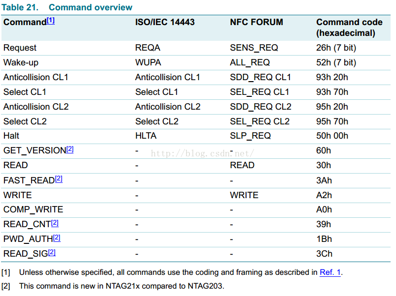Viewport: 396px width, 296px height.
Task: Click 'READ' in the Command column
Action: click(x=16, y=165)
